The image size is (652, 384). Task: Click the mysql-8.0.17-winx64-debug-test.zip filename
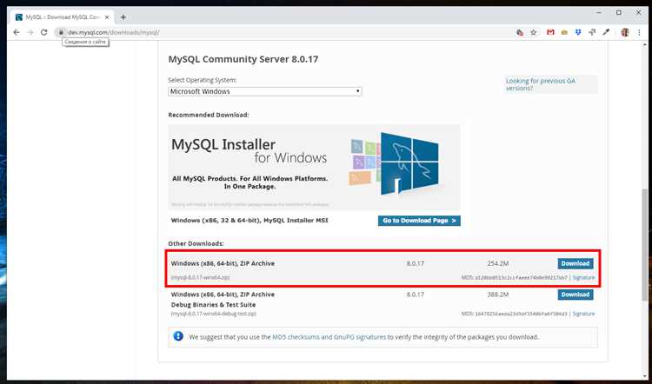[x=213, y=314]
